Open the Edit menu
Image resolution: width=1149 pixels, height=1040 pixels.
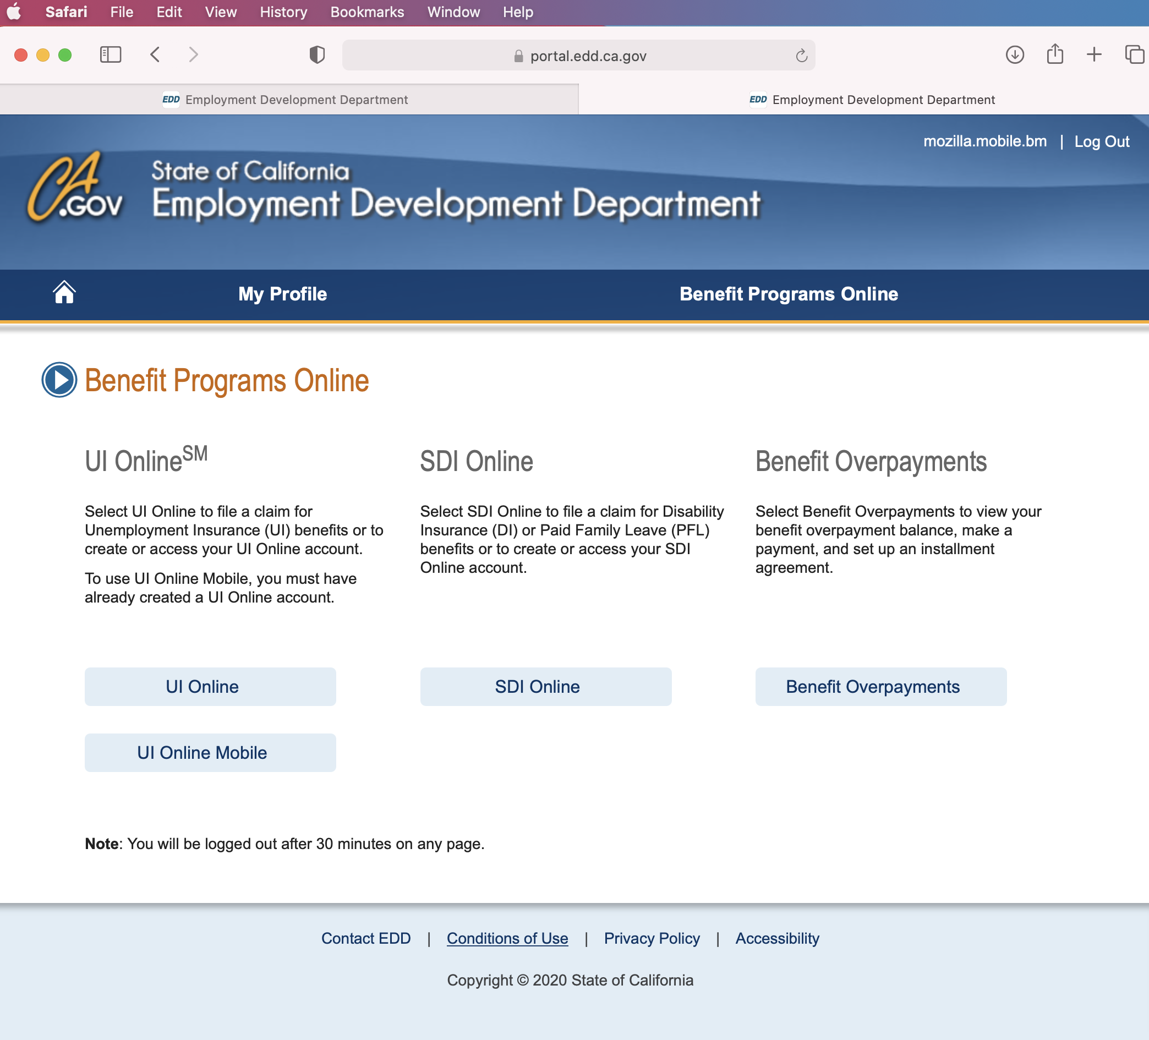[x=169, y=12]
